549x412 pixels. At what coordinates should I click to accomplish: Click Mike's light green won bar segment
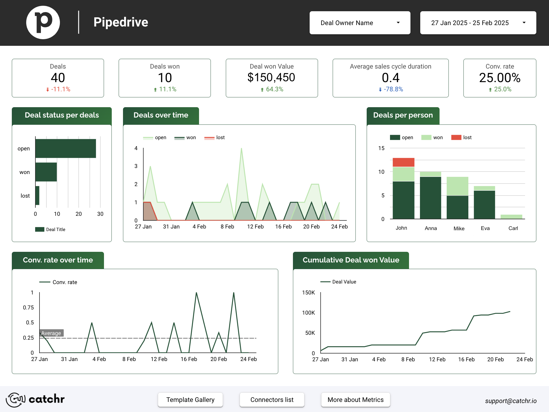click(457, 186)
